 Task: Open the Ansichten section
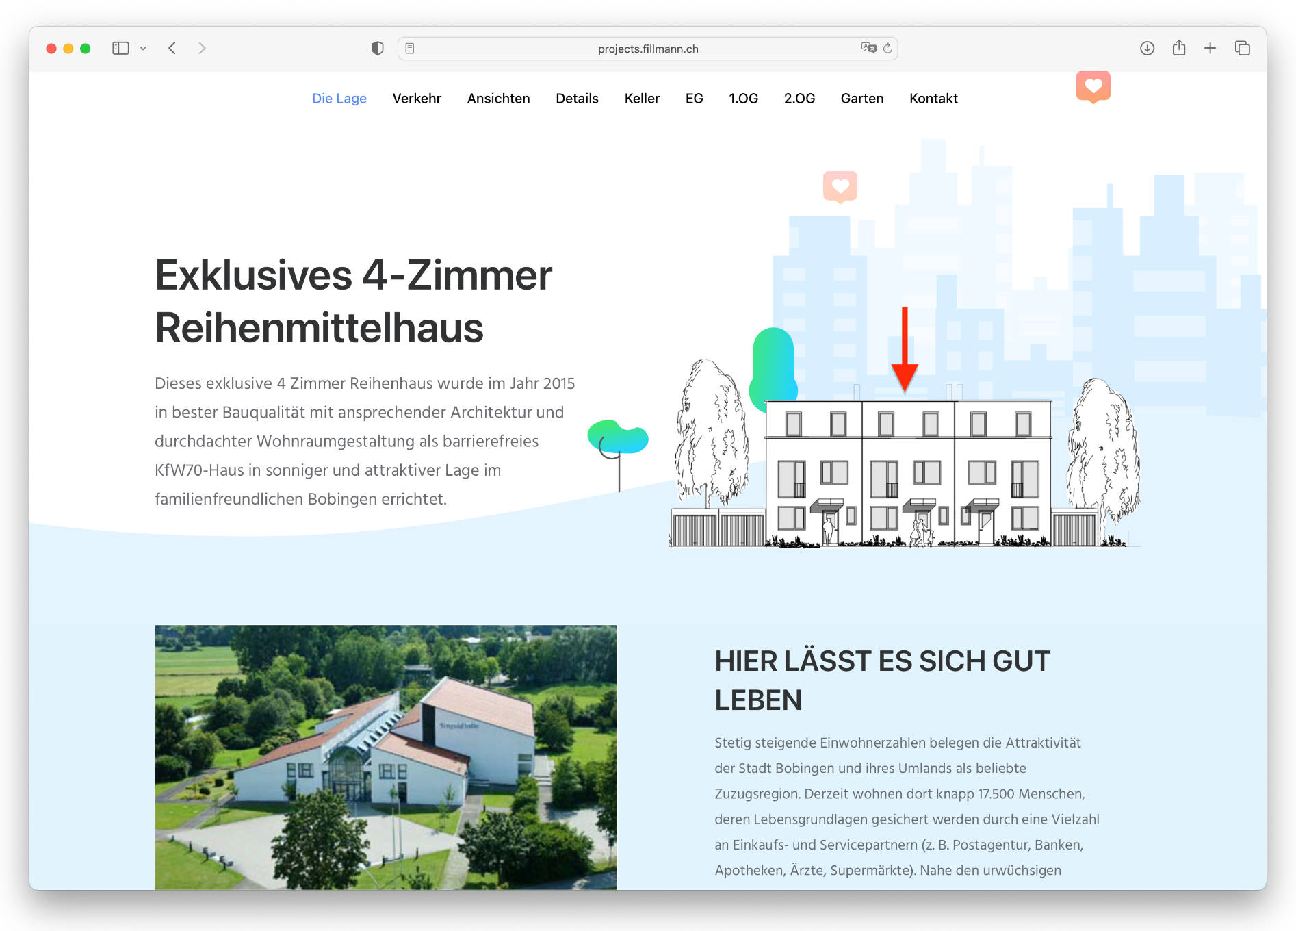click(498, 99)
